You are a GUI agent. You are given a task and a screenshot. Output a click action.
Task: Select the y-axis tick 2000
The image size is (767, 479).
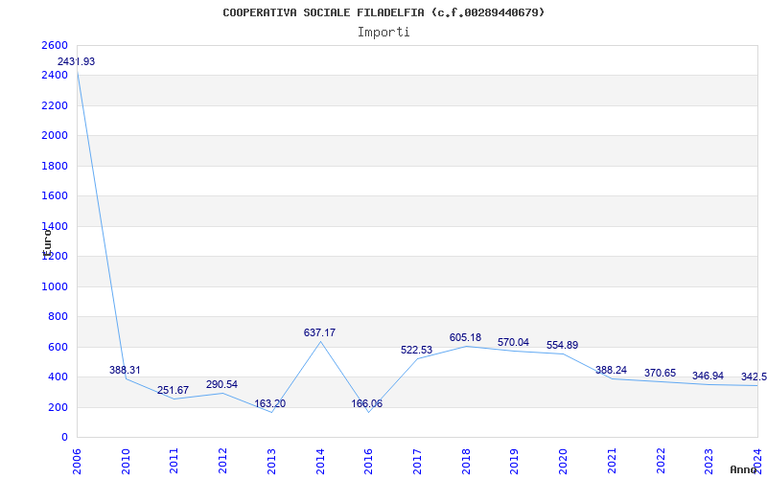pyautogui.click(x=55, y=135)
